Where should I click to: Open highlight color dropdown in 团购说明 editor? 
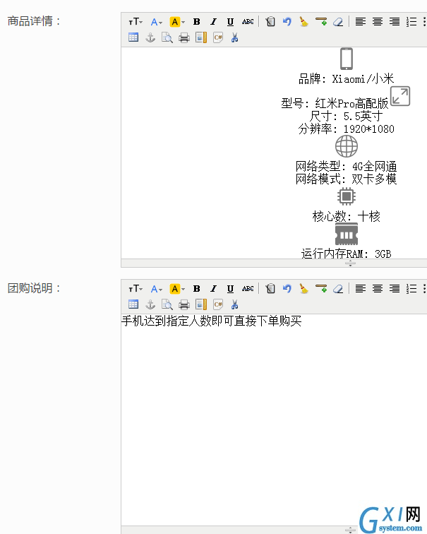[x=177, y=289]
